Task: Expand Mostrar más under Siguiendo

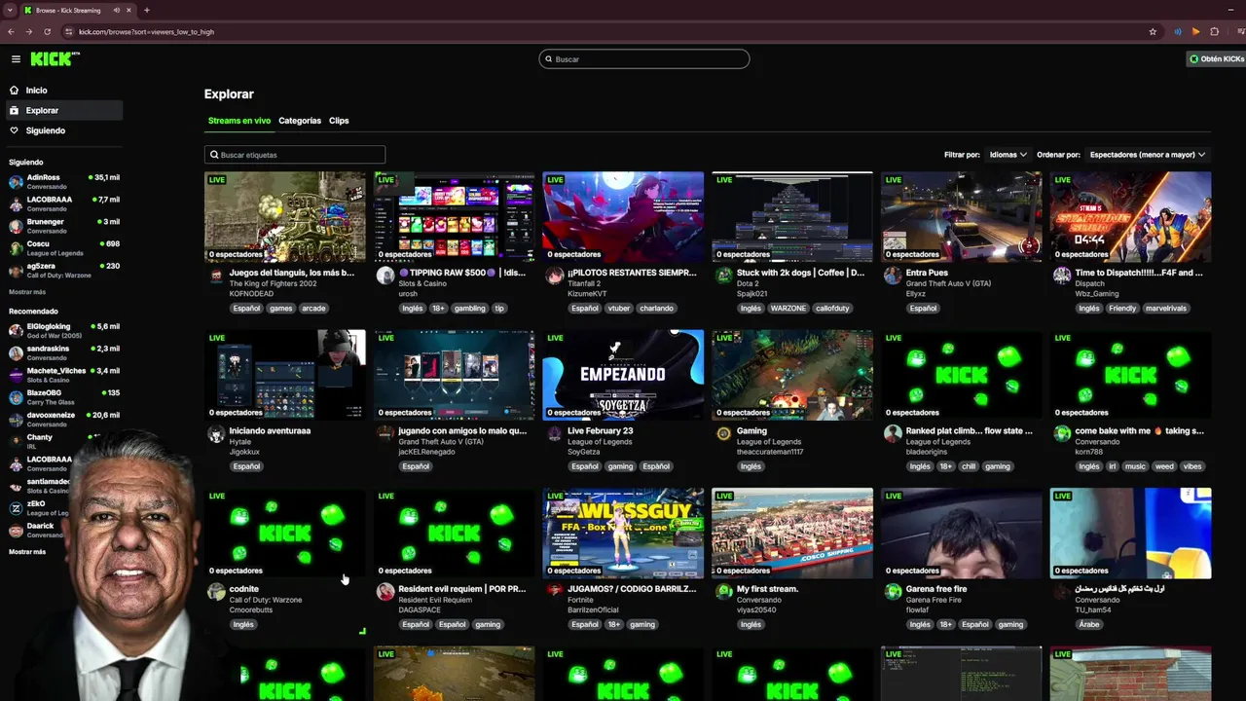Action: pyautogui.click(x=27, y=292)
